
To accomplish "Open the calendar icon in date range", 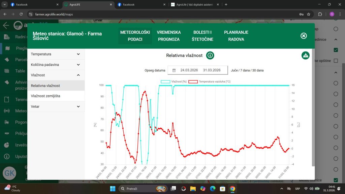I will tap(174, 70).
